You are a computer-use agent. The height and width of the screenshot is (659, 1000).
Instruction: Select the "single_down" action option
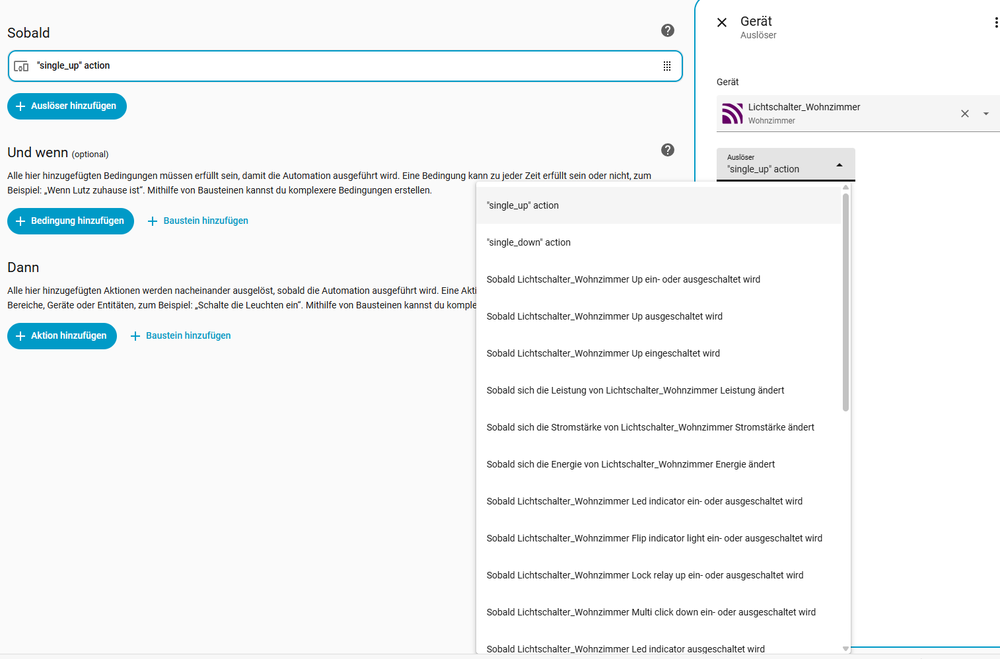[x=528, y=242]
